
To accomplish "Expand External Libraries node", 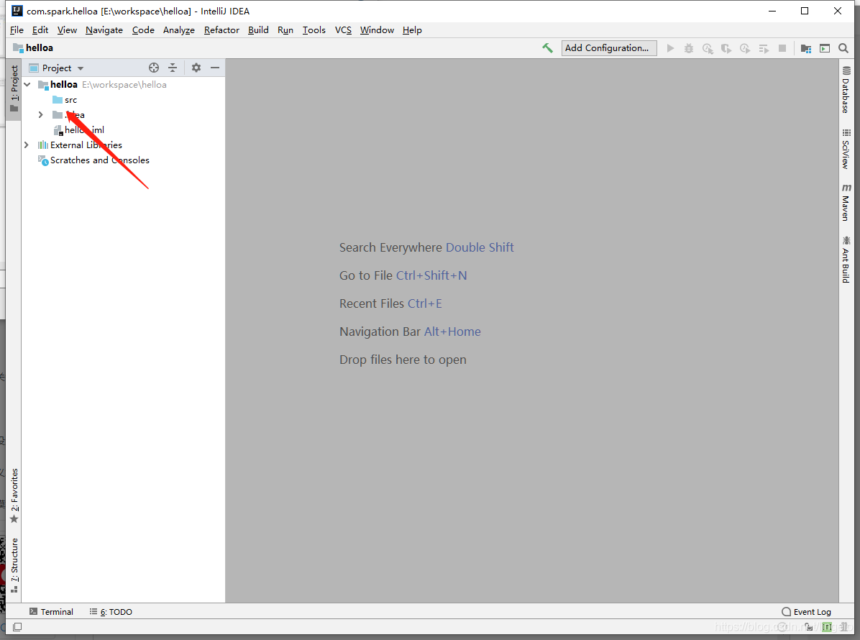I will tap(27, 145).
